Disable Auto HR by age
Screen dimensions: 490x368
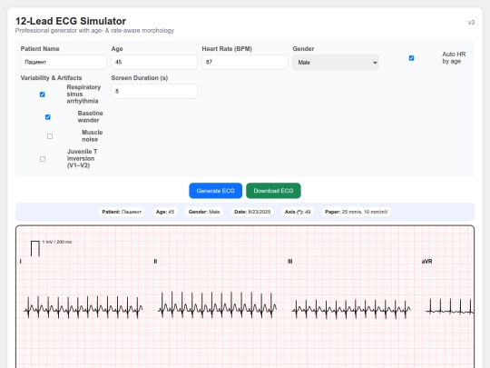pyautogui.click(x=411, y=58)
